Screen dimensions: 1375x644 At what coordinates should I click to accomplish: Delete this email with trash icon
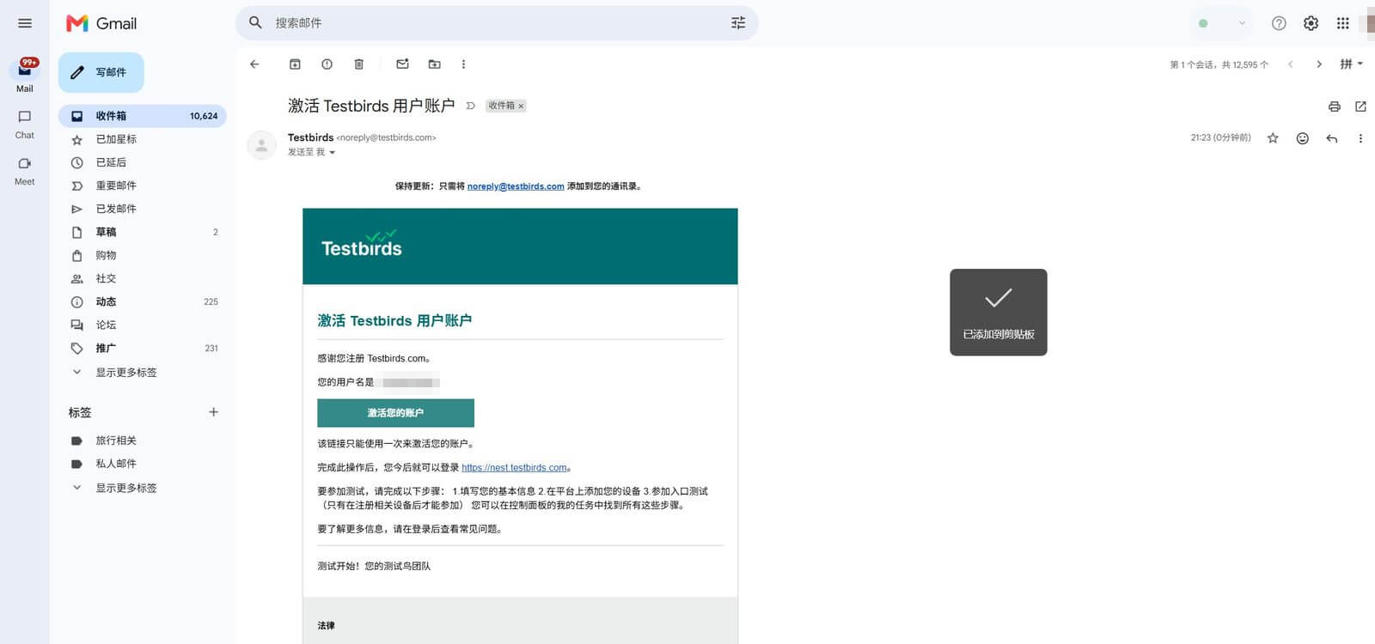point(359,64)
